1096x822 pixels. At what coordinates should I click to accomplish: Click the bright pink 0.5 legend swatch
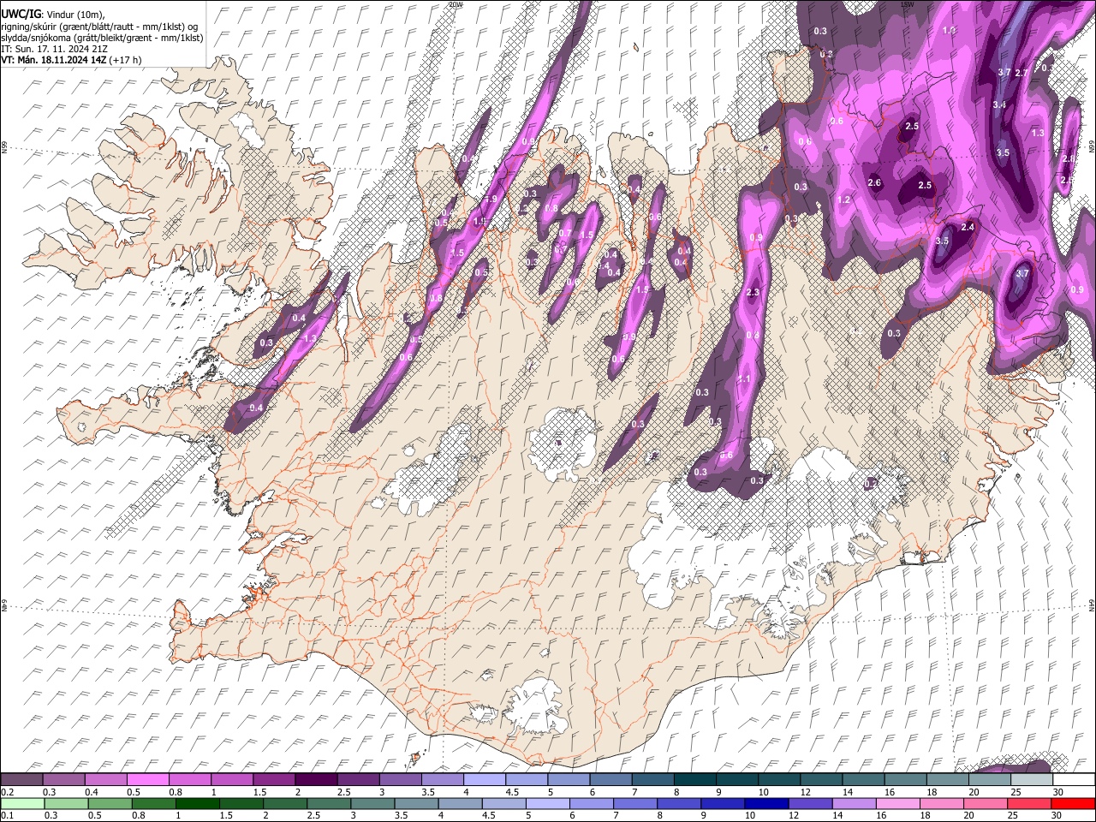147,779
